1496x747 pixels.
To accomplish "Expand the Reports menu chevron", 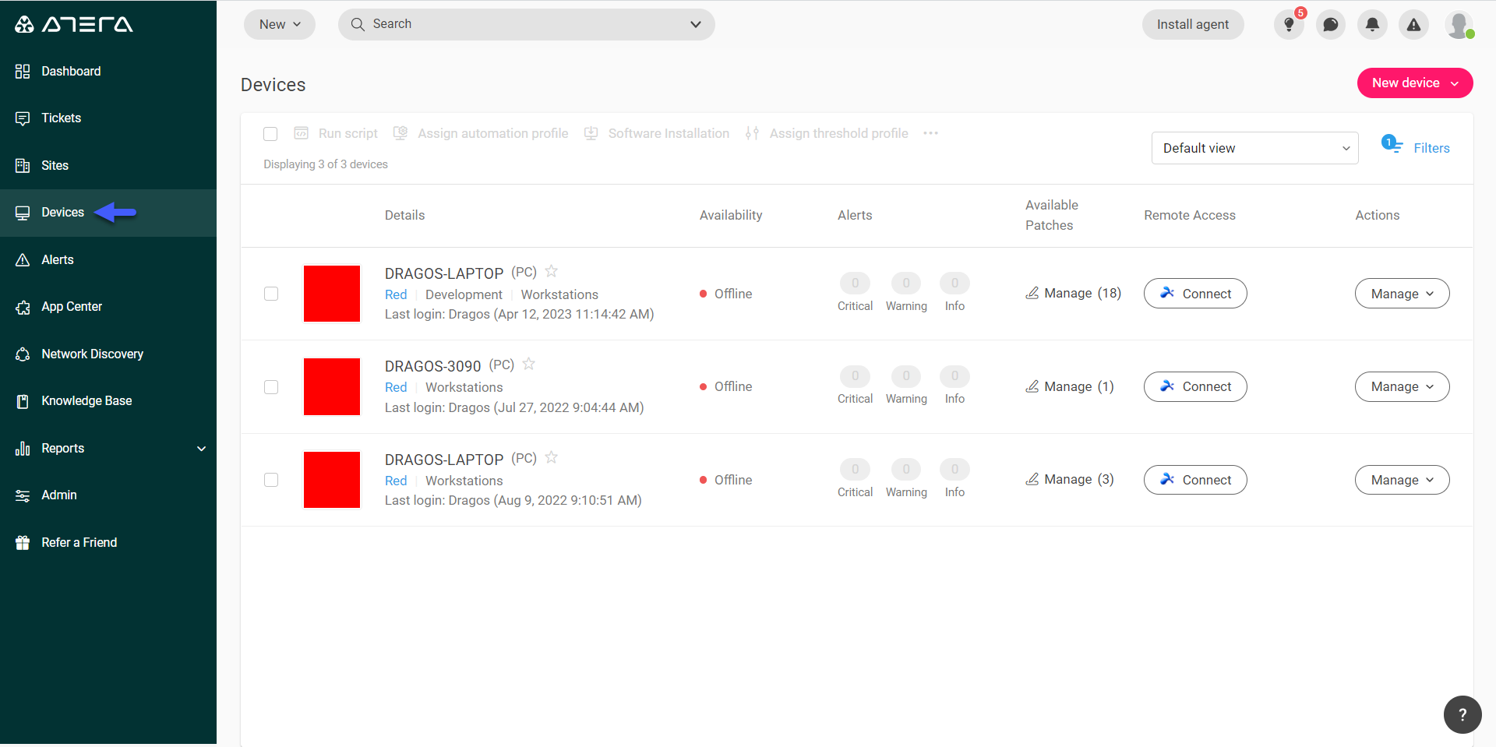I will click(x=201, y=449).
